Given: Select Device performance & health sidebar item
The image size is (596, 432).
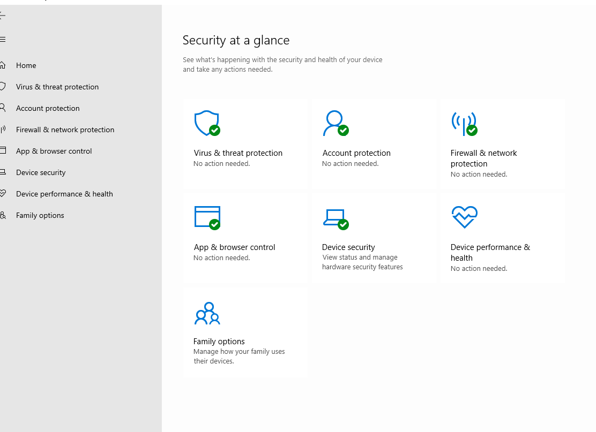Looking at the screenshot, I should point(64,194).
